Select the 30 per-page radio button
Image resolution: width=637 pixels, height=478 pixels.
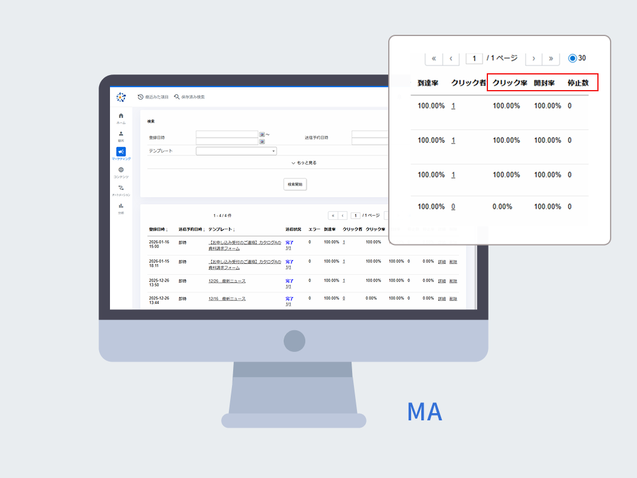pyautogui.click(x=572, y=58)
